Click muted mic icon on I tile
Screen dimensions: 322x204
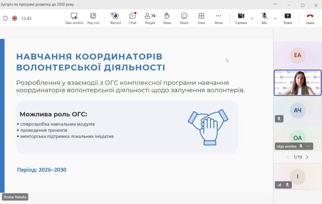pos(287,185)
